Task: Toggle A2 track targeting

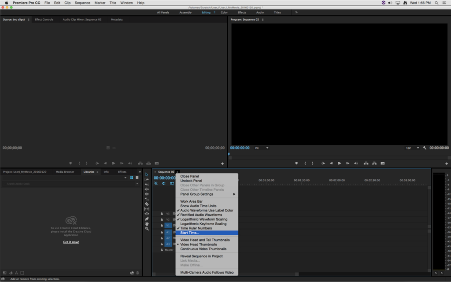Action: point(168,238)
